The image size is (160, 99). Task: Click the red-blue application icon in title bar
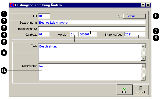point(12,5)
